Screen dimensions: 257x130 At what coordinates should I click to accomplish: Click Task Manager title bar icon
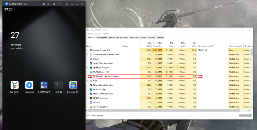(88, 30)
